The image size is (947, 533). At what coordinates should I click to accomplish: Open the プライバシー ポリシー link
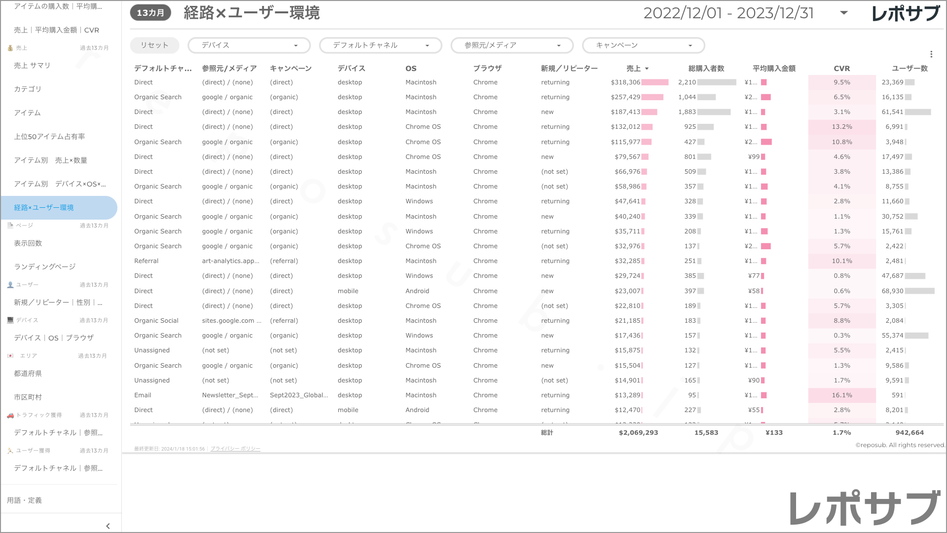pos(235,449)
